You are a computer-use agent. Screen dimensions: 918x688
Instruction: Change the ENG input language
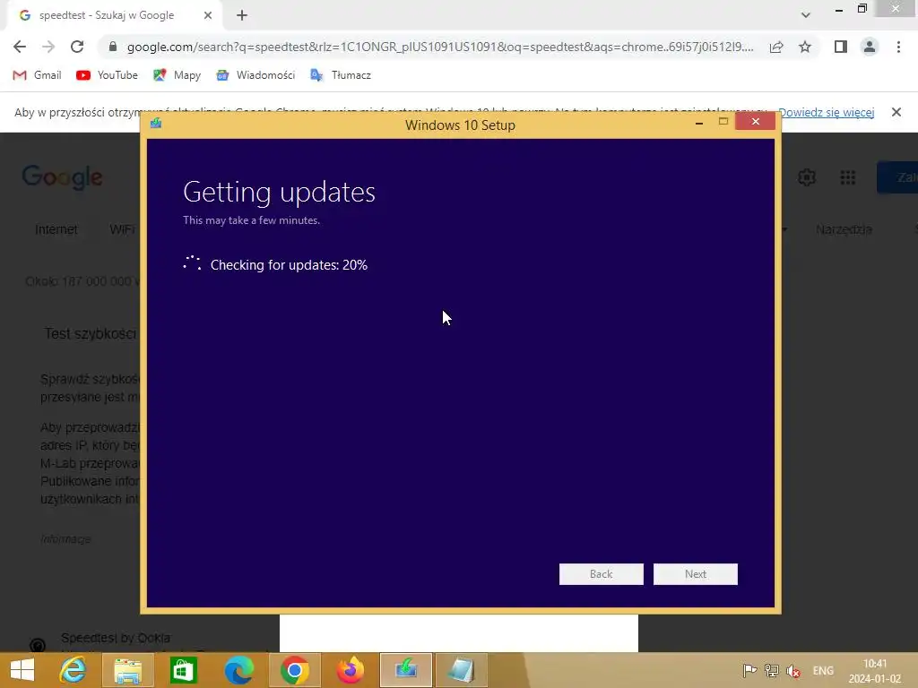823,671
